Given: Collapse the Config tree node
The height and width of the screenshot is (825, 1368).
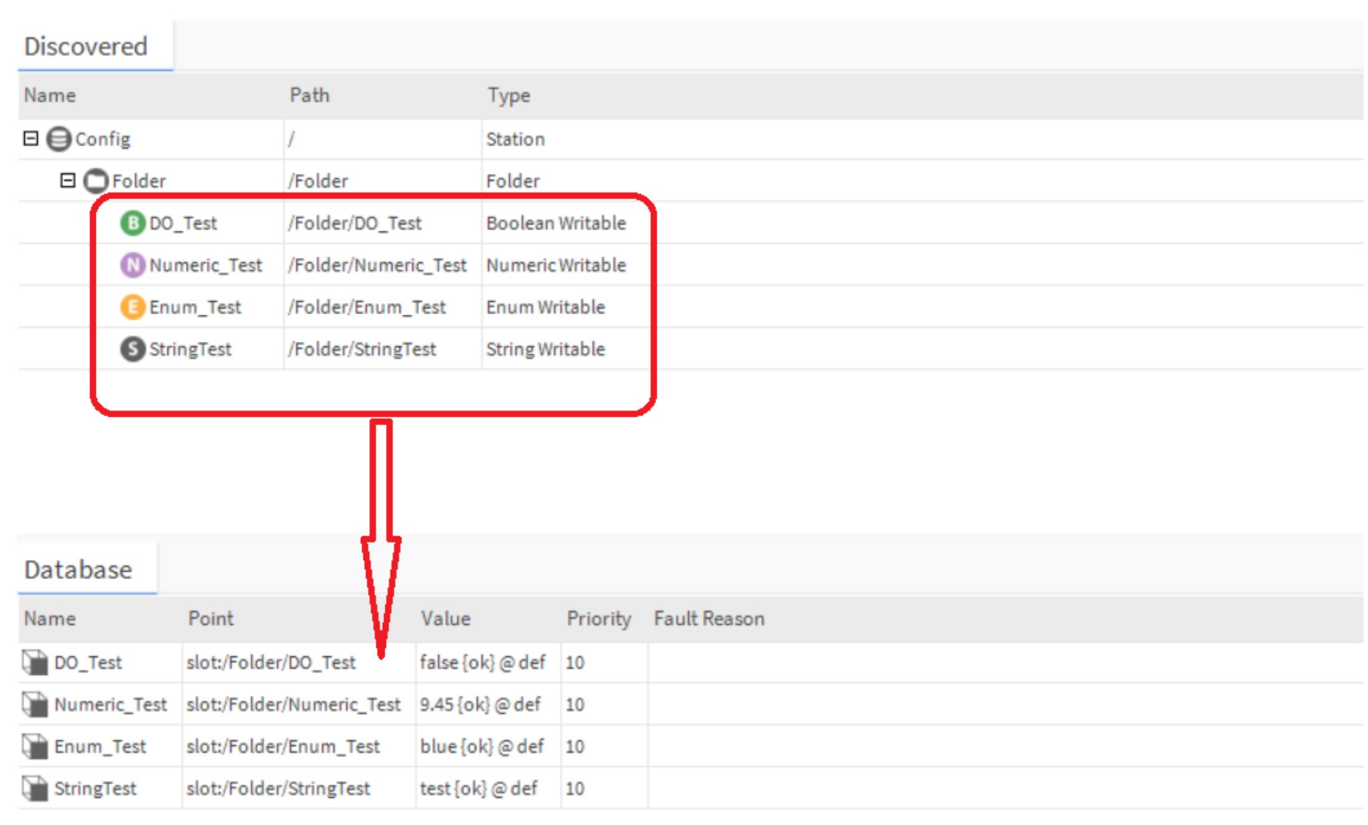Looking at the screenshot, I should click(30, 138).
